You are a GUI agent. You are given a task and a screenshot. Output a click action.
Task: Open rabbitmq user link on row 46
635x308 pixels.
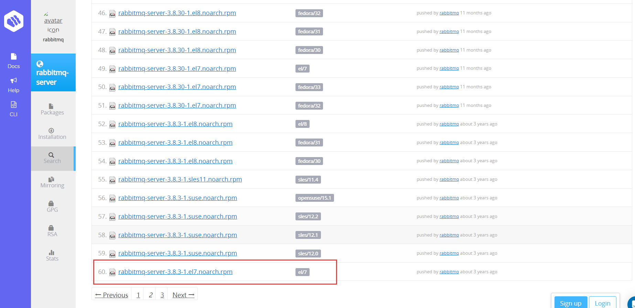coord(449,13)
